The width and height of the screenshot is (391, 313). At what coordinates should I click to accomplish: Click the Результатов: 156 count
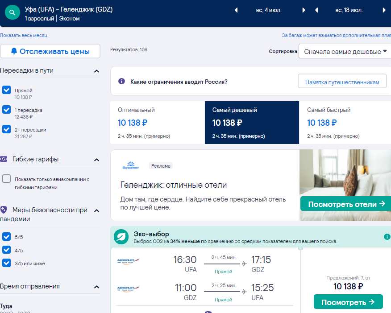(x=129, y=49)
